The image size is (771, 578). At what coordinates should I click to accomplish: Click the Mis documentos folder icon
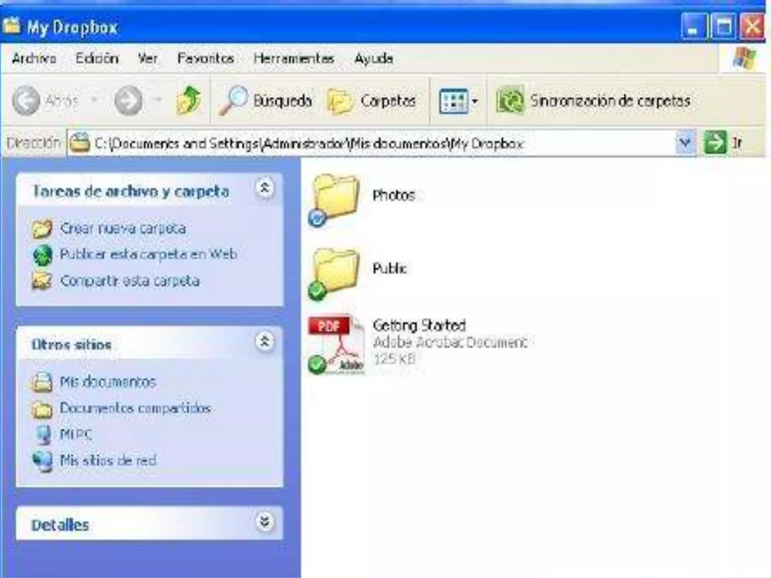[42, 382]
